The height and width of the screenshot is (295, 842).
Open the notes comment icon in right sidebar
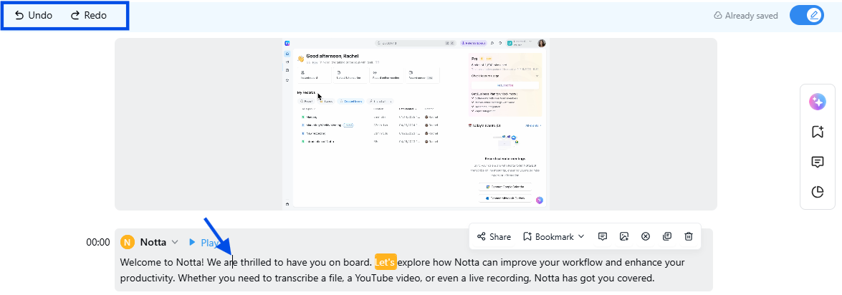[818, 162]
